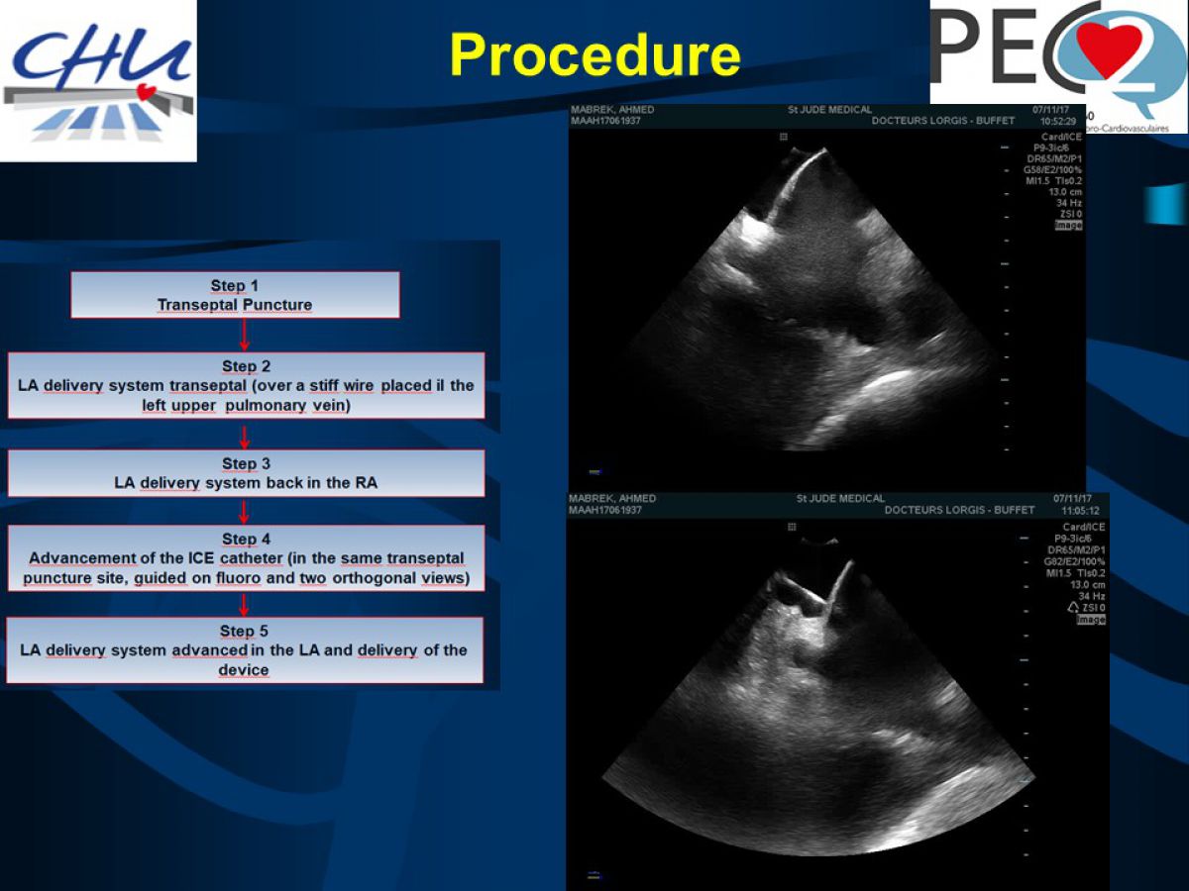1189x891 pixels.
Task: Click the Step 5 delivery of the device box
Action: [x=244, y=650]
